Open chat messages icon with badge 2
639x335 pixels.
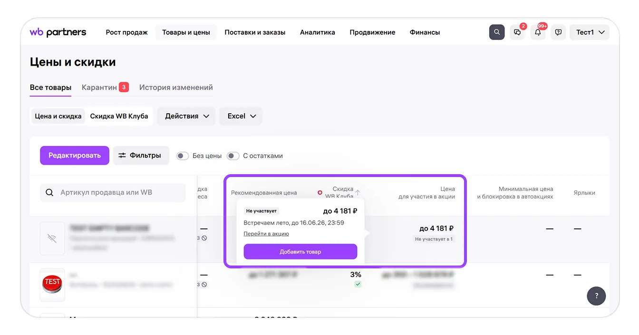[x=517, y=32]
